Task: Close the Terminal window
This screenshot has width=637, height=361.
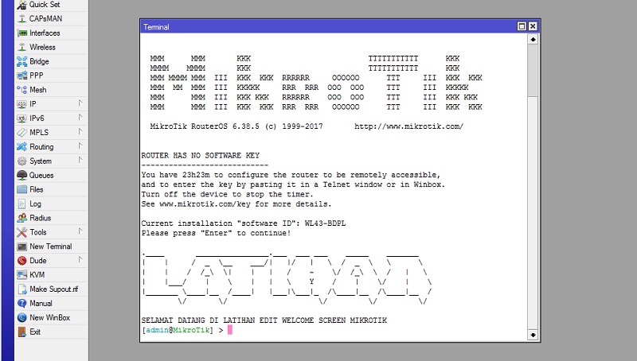Action: [x=533, y=26]
